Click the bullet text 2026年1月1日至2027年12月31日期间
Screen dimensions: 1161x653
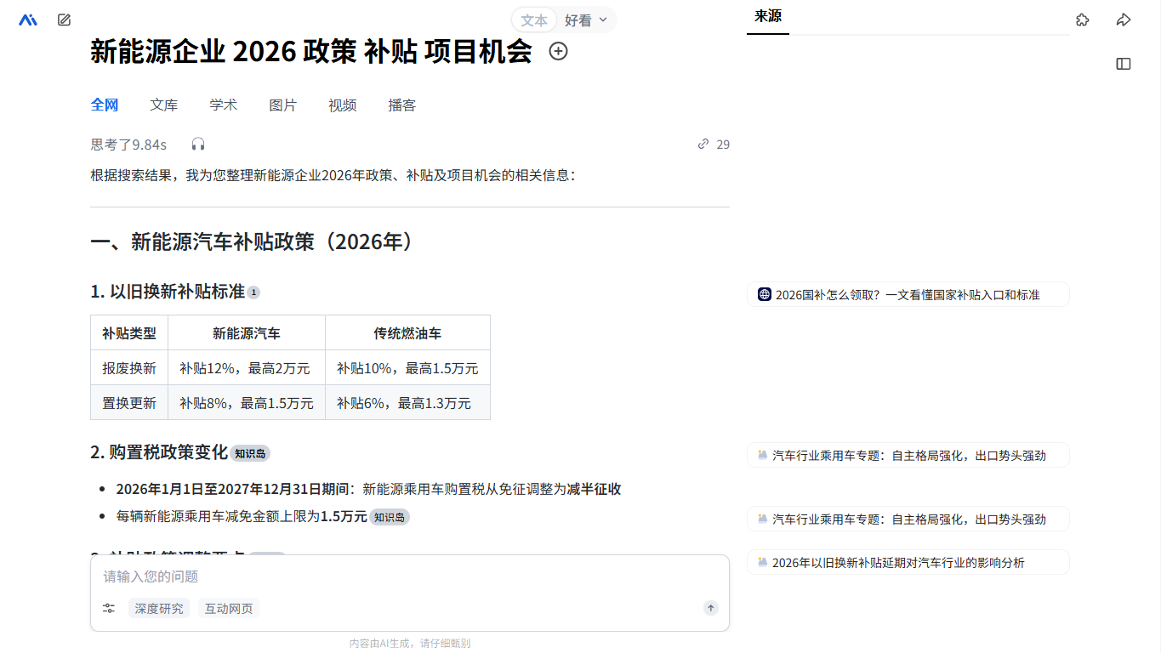point(233,489)
